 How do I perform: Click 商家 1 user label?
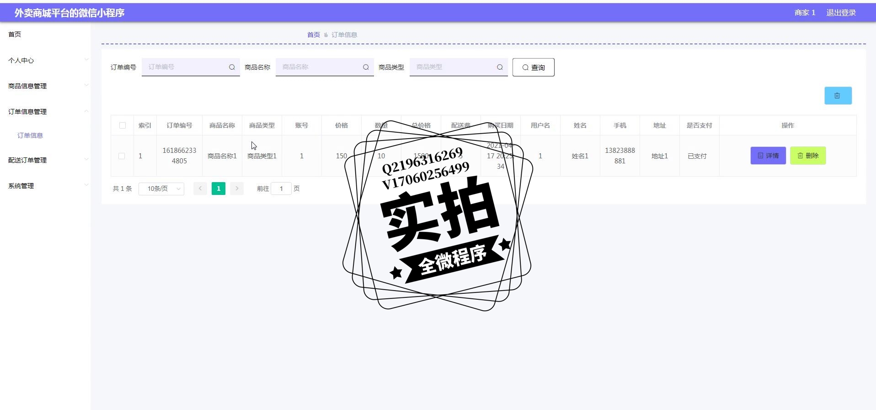805,13
